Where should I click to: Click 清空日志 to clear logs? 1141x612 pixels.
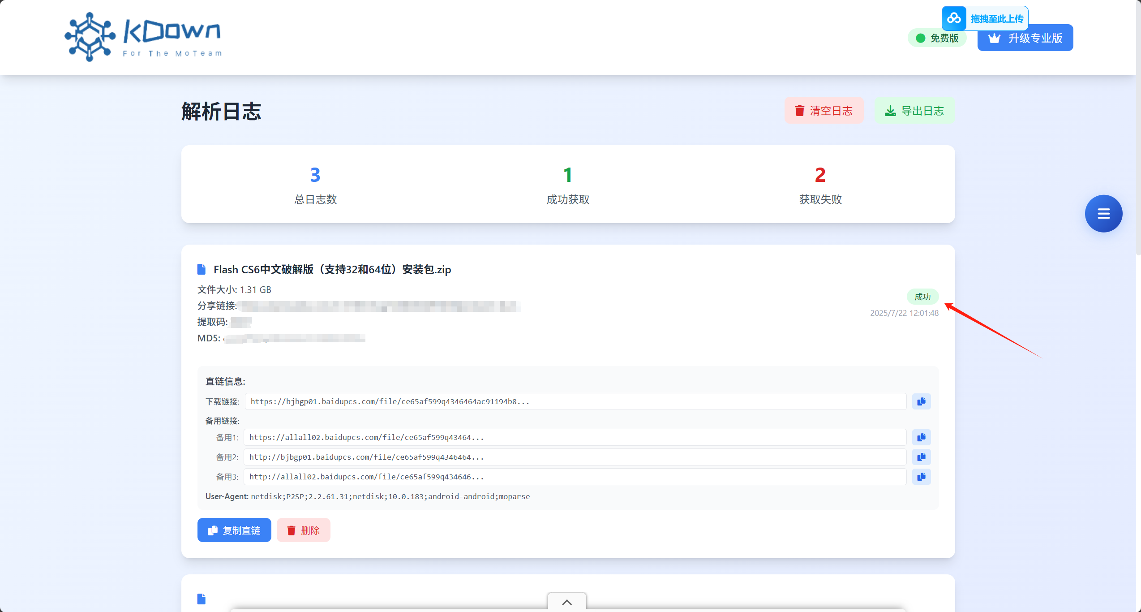824,111
